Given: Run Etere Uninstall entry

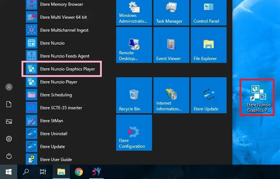Looking at the screenshot, I should [x=53, y=134].
